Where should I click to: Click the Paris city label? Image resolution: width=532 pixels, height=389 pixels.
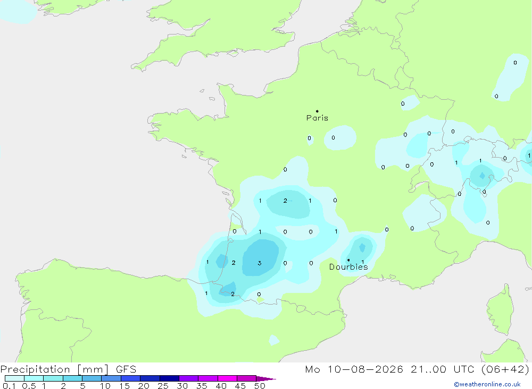click(317, 118)
